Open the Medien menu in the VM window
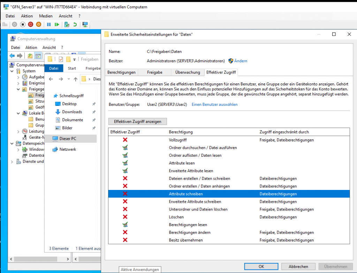 (46, 16)
